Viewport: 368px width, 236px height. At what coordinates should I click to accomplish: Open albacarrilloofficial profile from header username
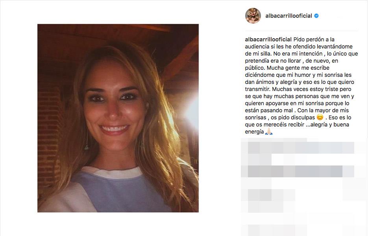288,16
